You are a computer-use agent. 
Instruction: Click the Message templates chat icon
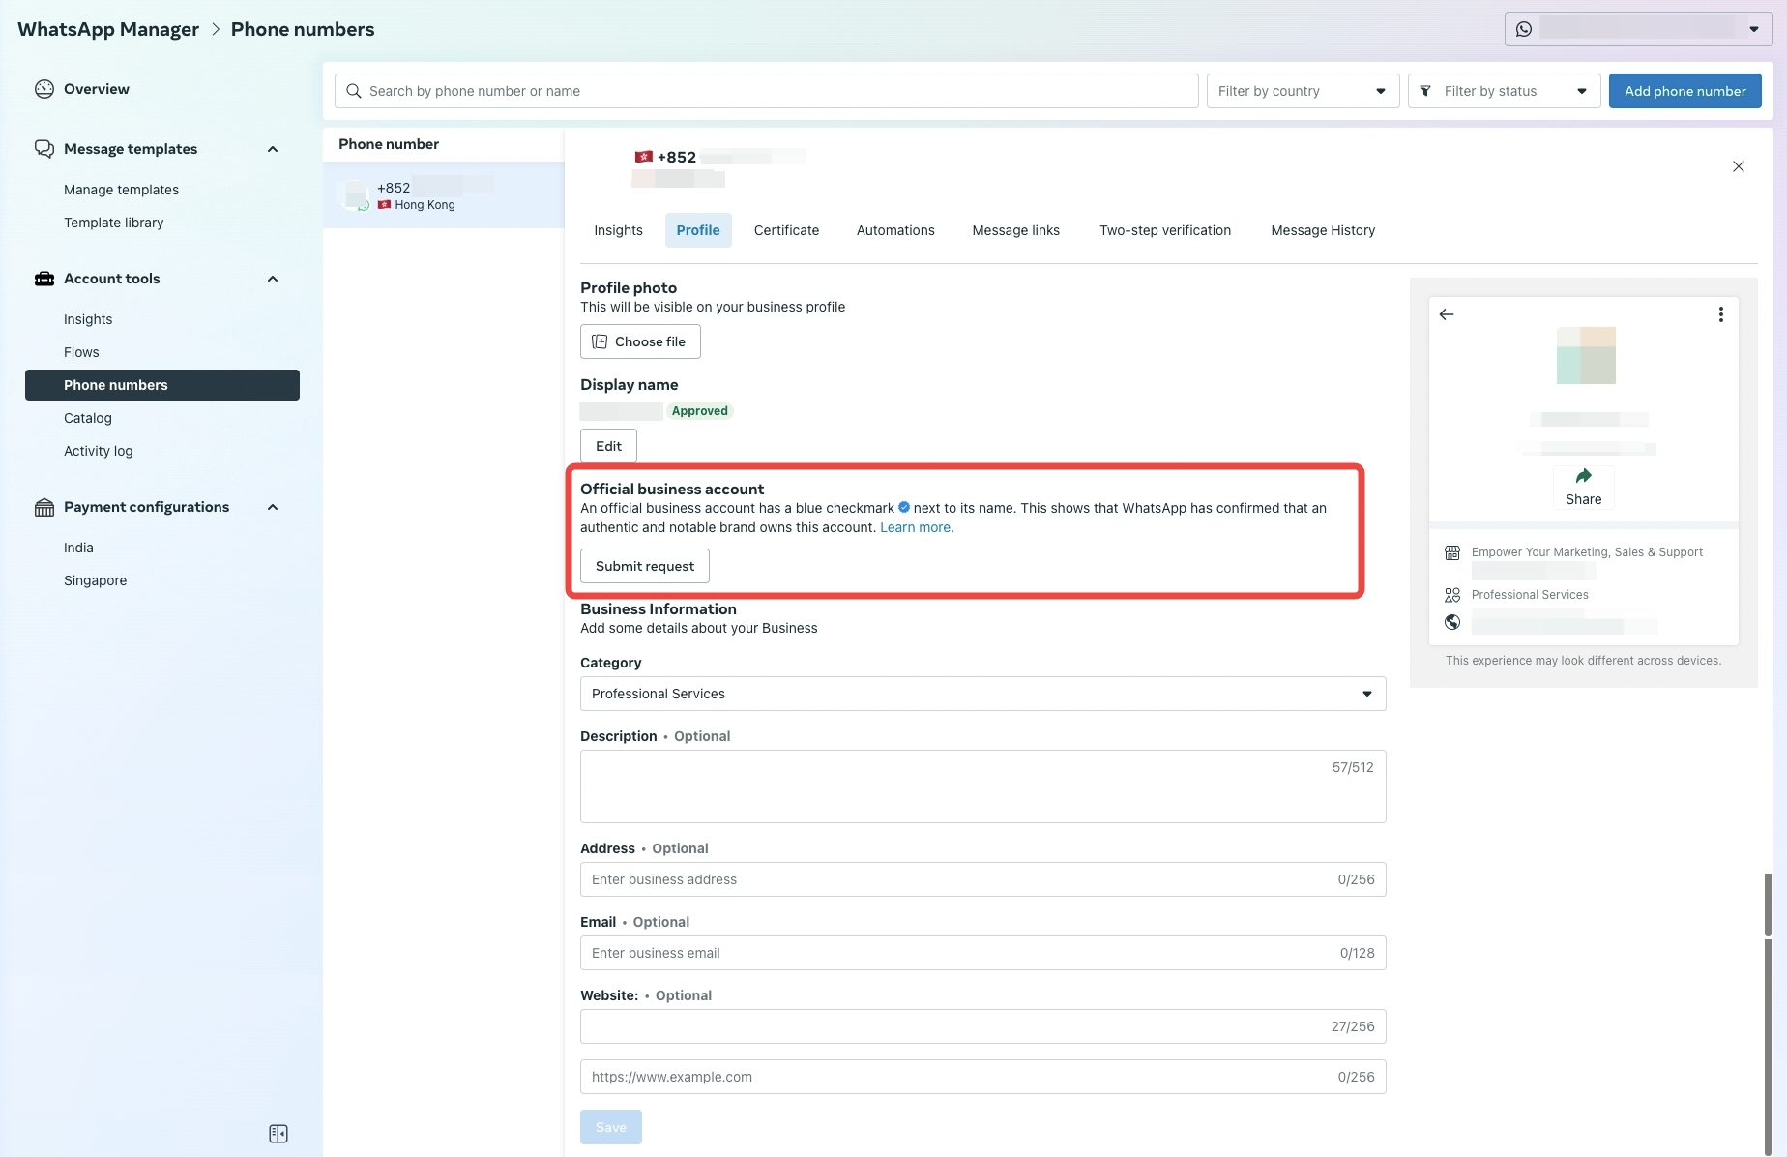[x=44, y=149]
